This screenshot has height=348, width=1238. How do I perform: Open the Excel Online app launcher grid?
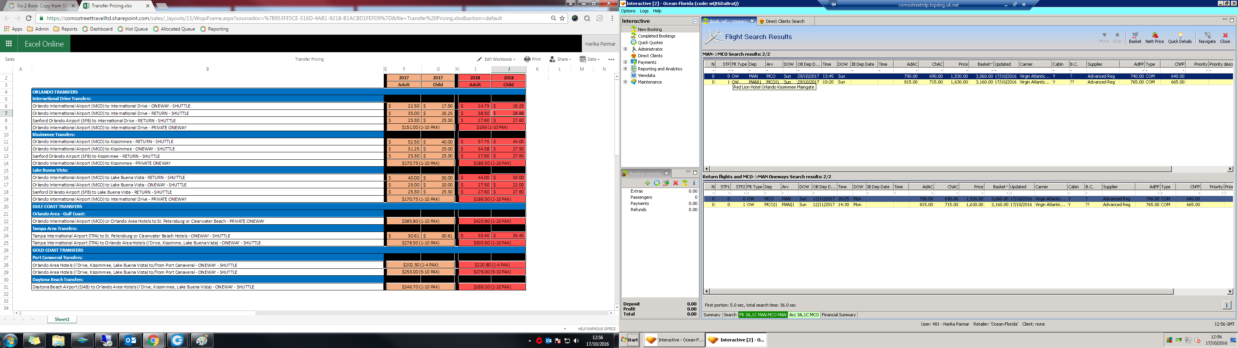[x=9, y=44]
